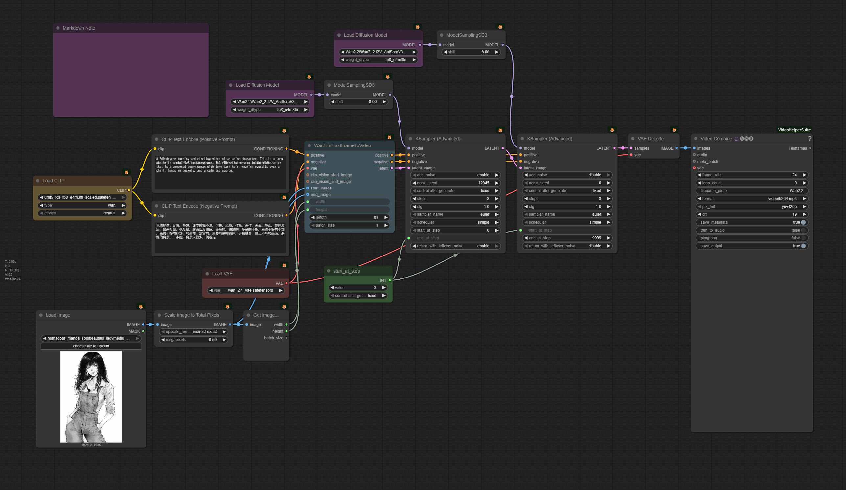Screen dimensions: 846x490
Task: Collapse the WanFirstLastFrameToVideo node via its header dot
Action: (309, 146)
